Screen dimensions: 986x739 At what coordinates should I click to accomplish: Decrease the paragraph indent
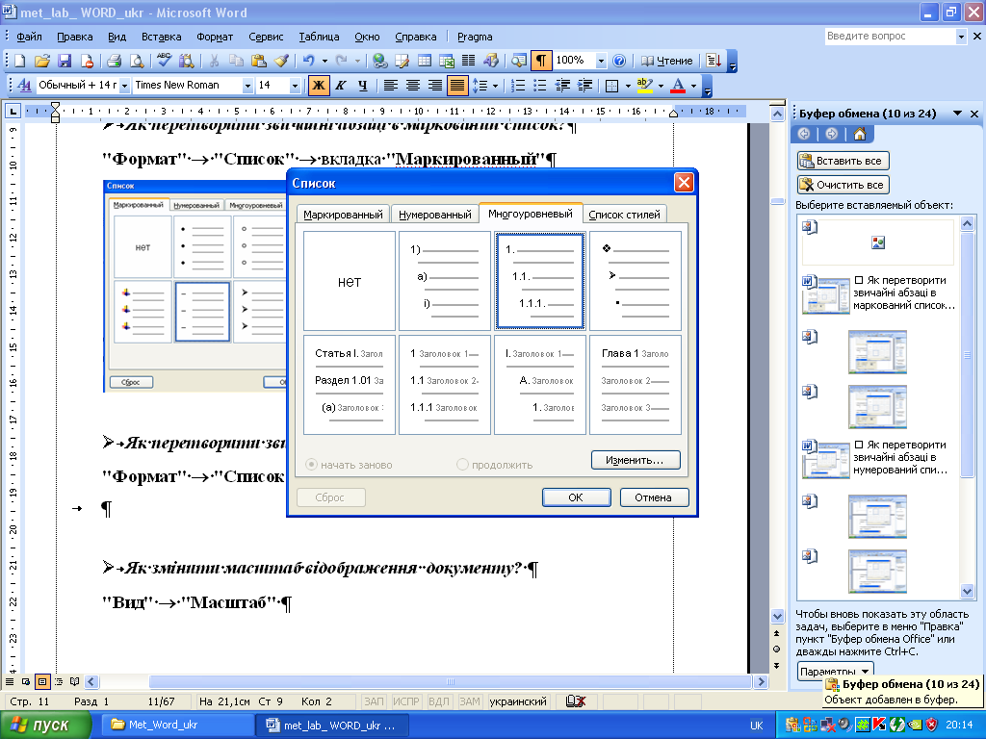click(x=562, y=86)
